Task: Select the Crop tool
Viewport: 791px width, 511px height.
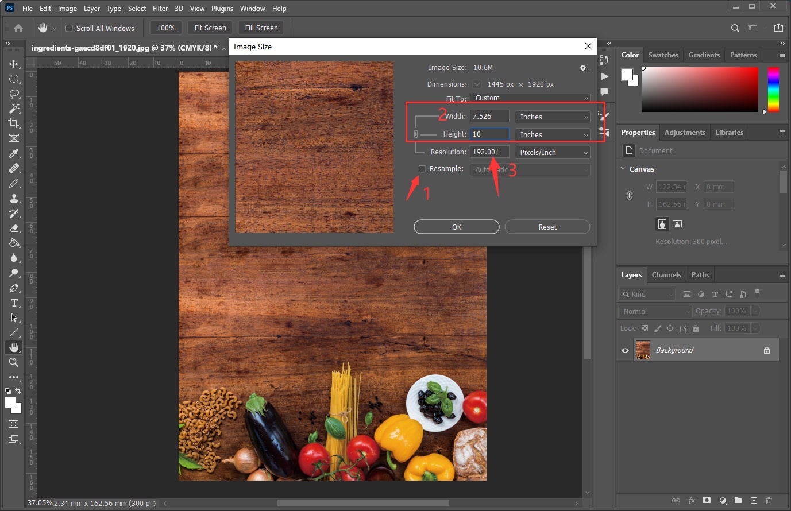Action: pyautogui.click(x=14, y=123)
